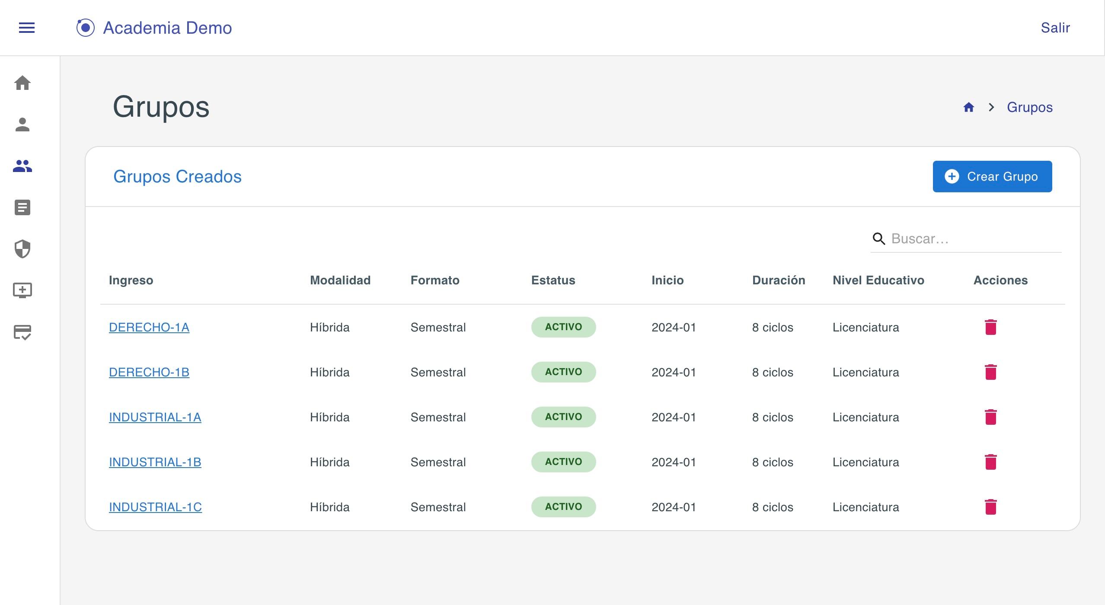Open the single user profile sidebar icon
Image resolution: width=1105 pixels, height=605 pixels.
tap(22, 124)
